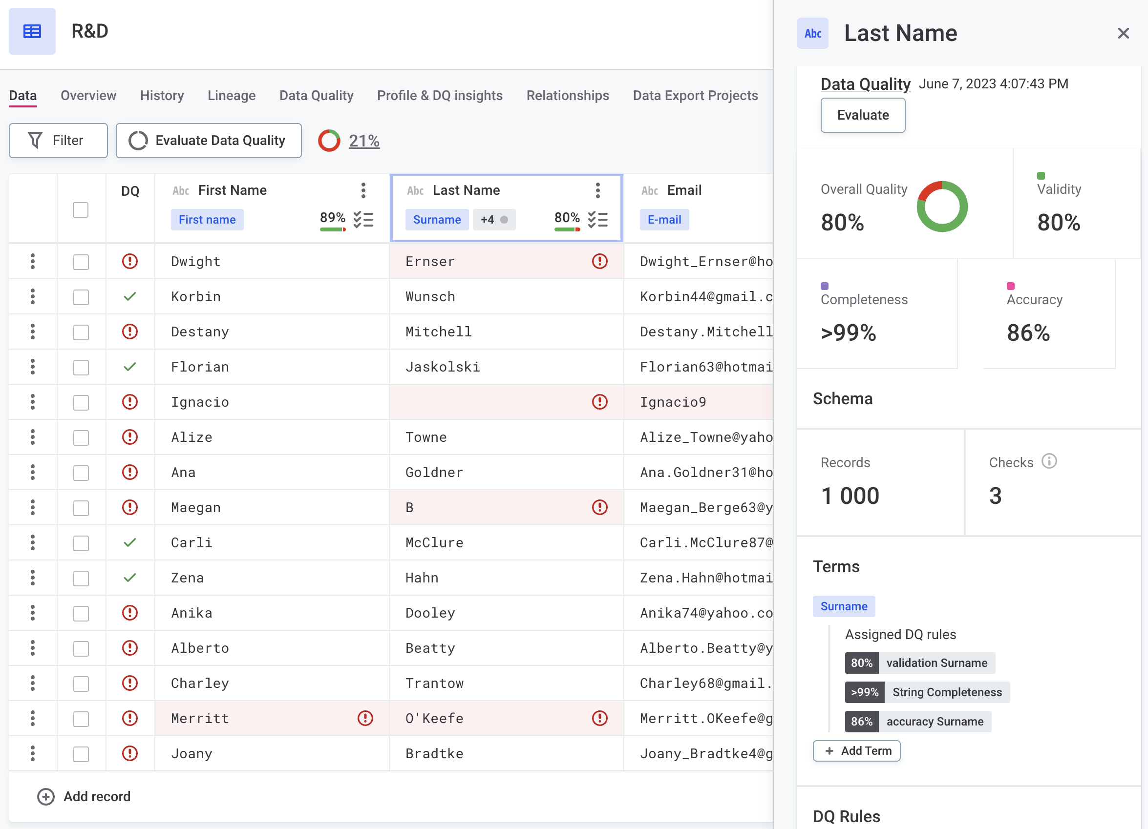Select the checkbox for Korbin row

pyautogui.click(x=81, y=297)
